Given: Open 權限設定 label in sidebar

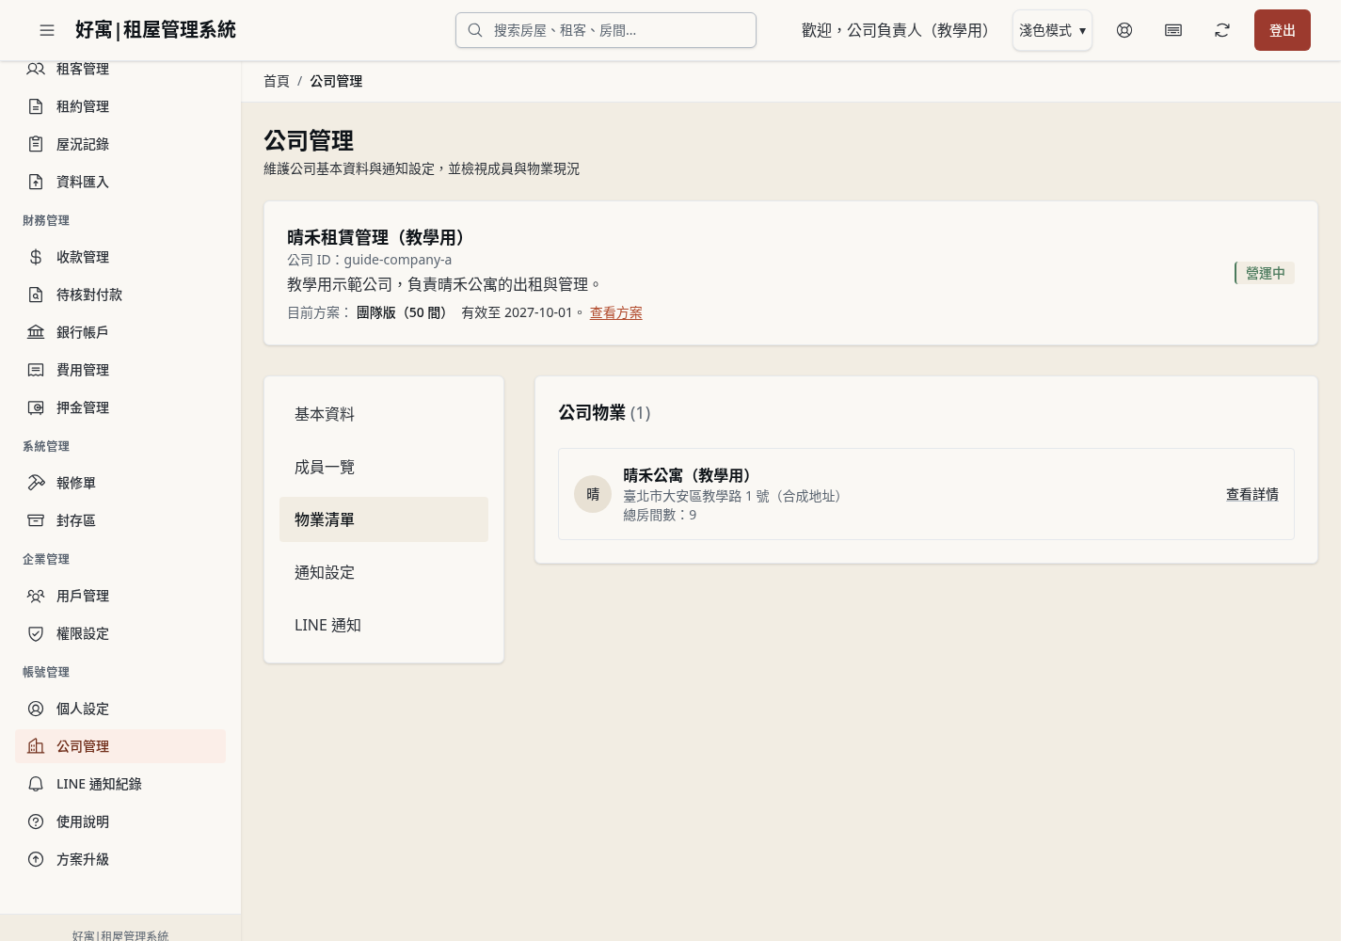Looking at the screenshot, I should click(x=83, y=633).
